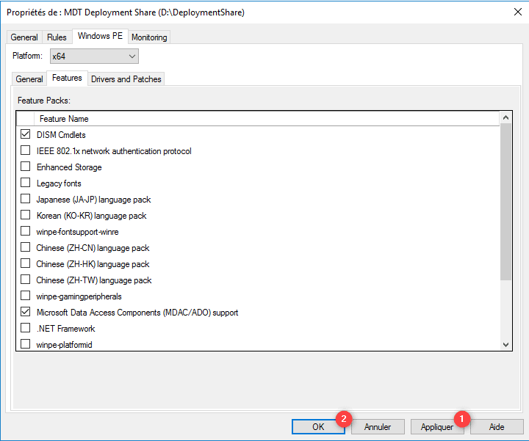The width and height of the screenshot is (529, 441).
Task: Tick the Legacy fonts checkbox
Action: (25, 183)
